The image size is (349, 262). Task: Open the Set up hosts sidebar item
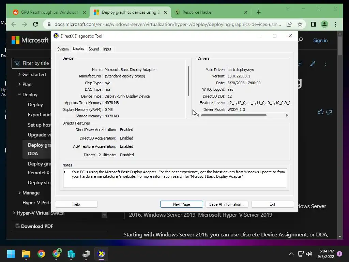39,125
